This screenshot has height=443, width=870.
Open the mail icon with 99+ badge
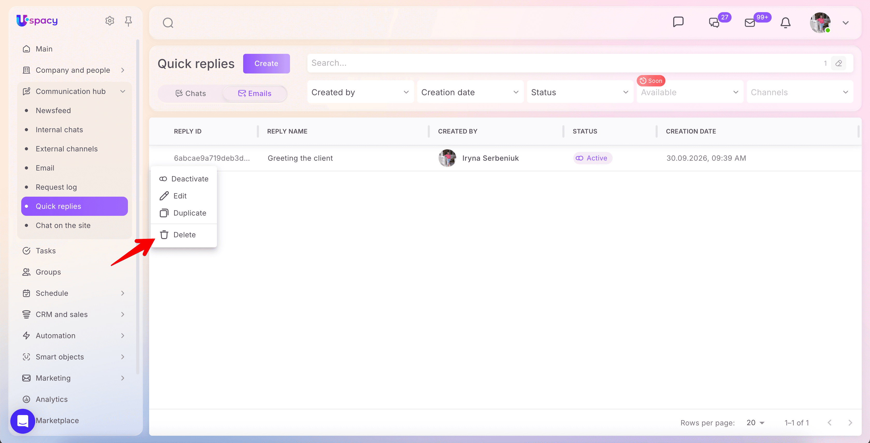click(x=750, y=23)
